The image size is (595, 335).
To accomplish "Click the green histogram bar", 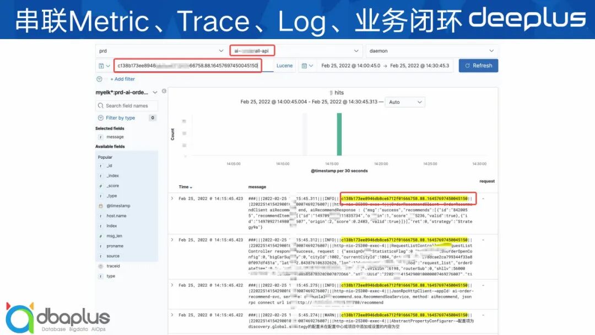I will [x=339, y=134].
